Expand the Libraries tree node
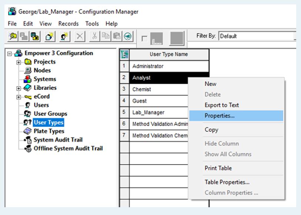301x215 pixels. pyautogui.click(x=19, y=88)
